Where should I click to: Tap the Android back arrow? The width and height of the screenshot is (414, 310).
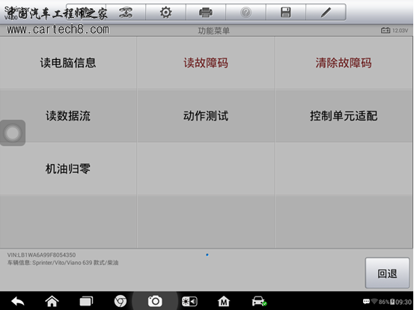tap(18, 301)
